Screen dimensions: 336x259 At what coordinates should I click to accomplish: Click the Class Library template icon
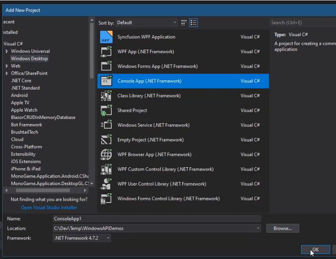point(106,96)
